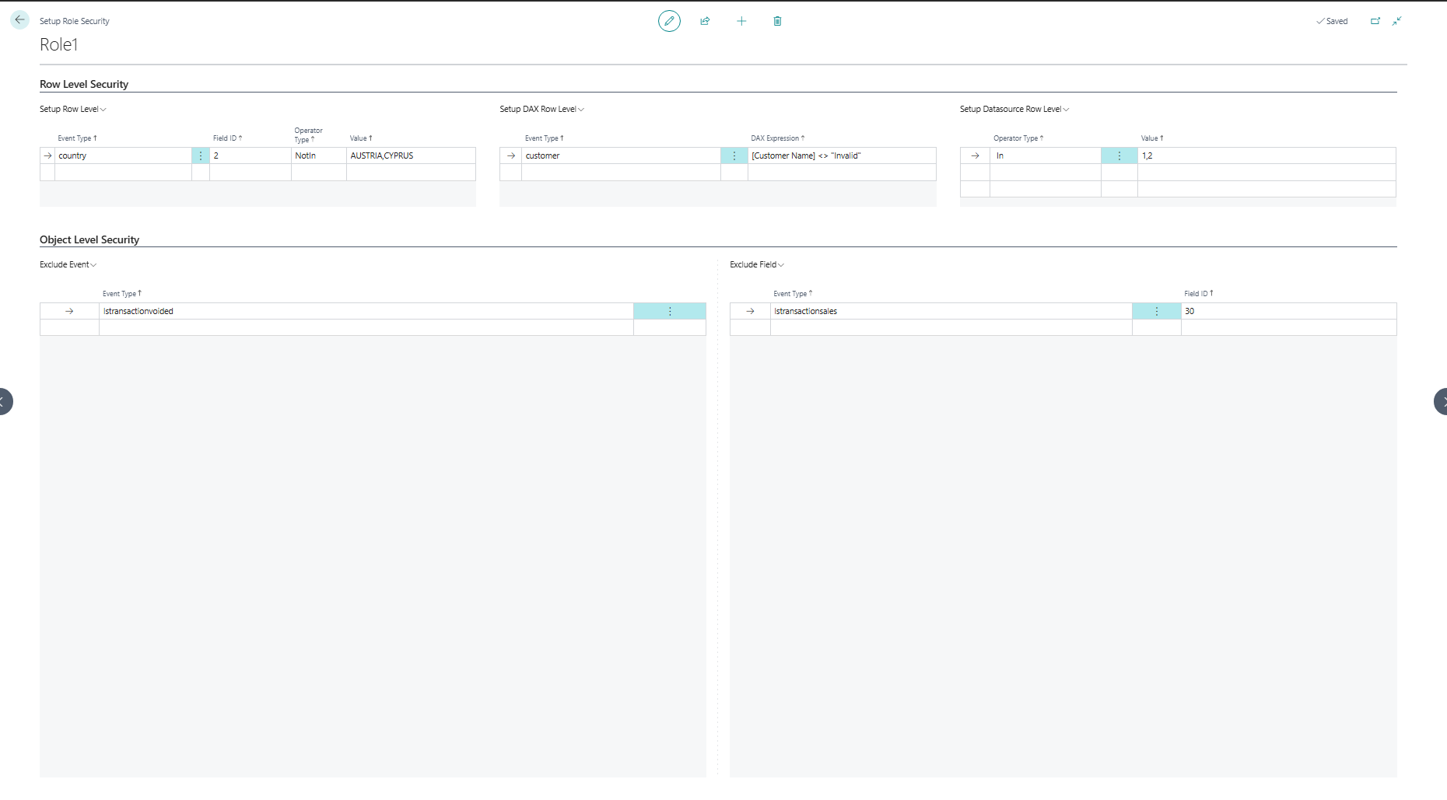This screenshot has height=800, width=1447.
Task: Open row options for lstransactionsales row
Action: pyautogui.click(x=1157, y=311)
